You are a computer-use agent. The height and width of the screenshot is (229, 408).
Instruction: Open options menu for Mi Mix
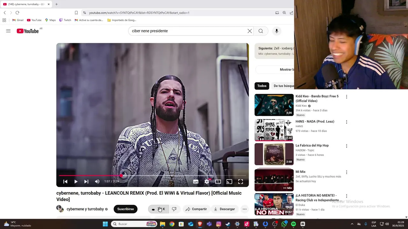tap(346, 172)
